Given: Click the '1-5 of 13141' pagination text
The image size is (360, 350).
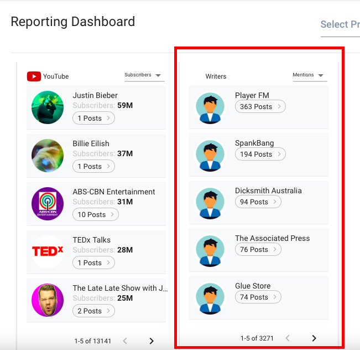Looking at the screenshot, I should tap(92, 341).
